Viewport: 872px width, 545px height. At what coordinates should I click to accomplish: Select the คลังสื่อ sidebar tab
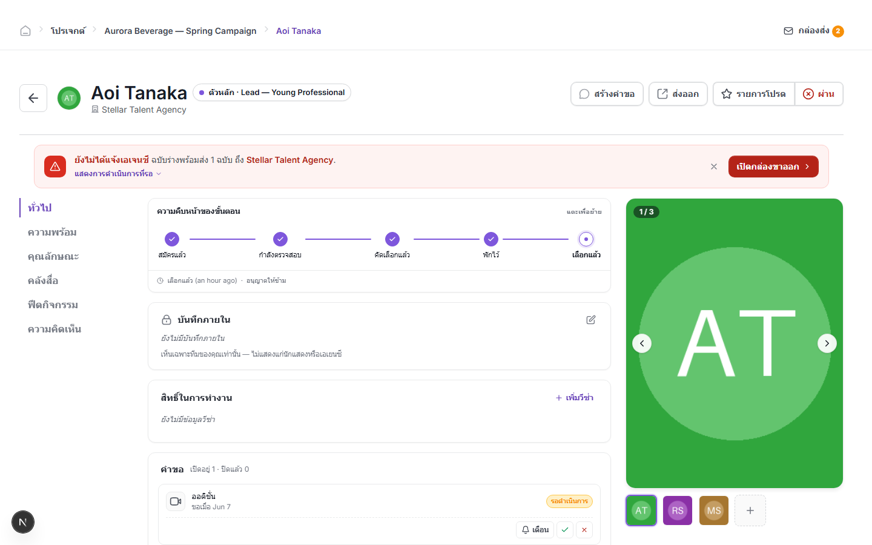pyautogui.click(x=43, y=280)
